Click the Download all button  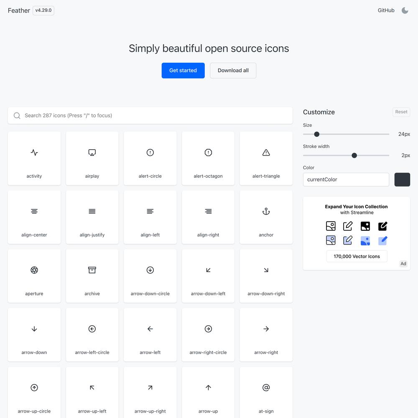233,70
